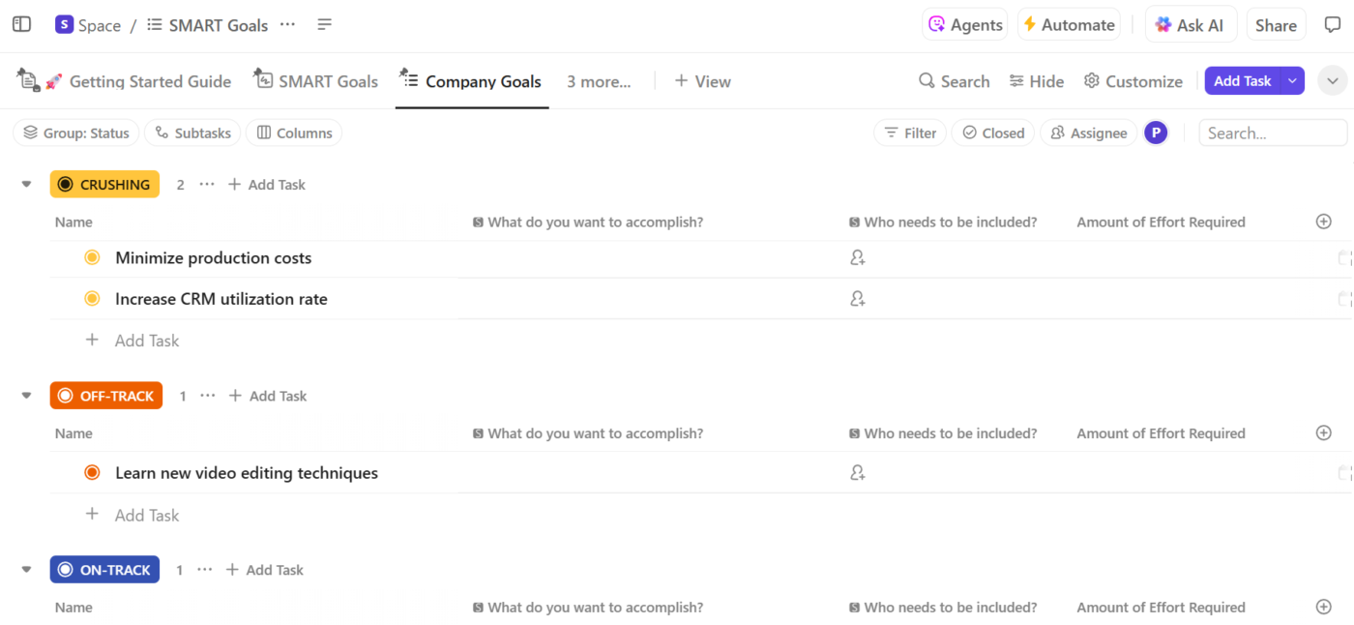1354x625 pixels.
Task: Expand the round chevron button beside Add Task
Action: point(1333,81)
